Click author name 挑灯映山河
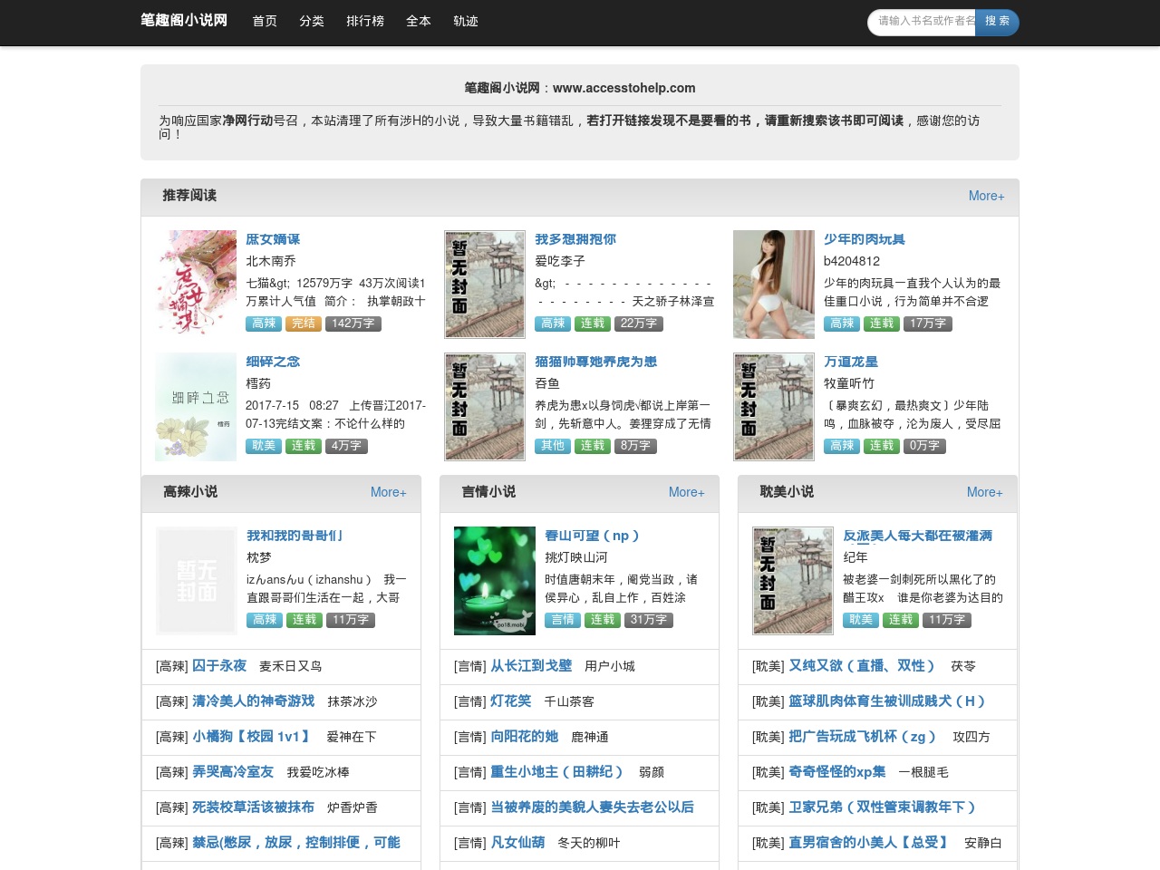Viewport: 1160px width, 870px height. point(576,557)
